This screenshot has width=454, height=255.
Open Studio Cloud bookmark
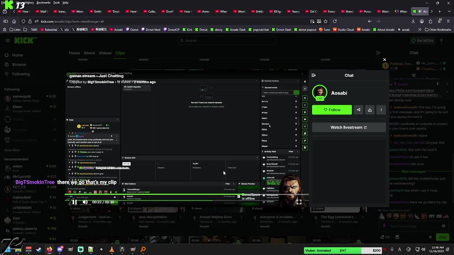point(344,30)
